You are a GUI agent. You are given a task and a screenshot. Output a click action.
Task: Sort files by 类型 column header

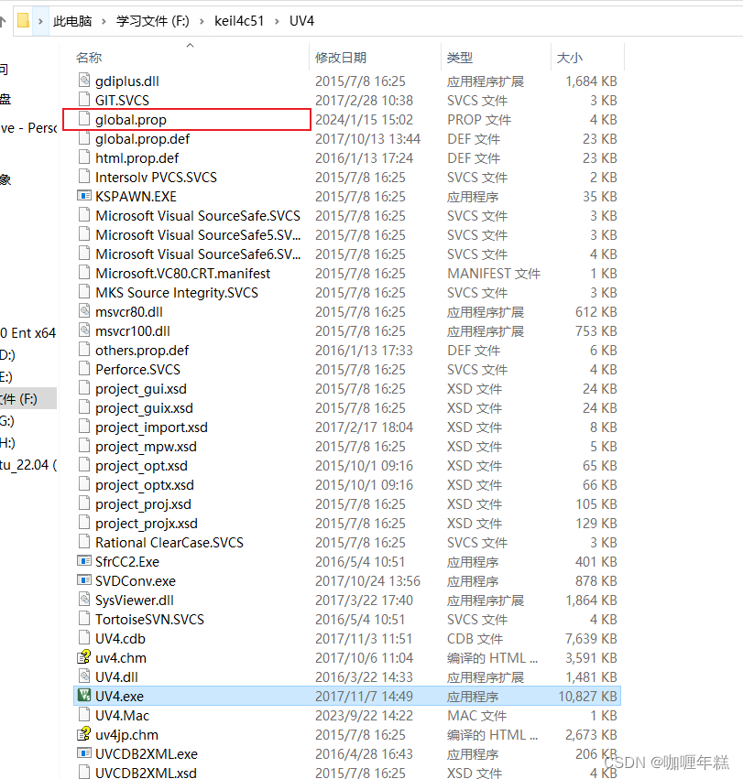pyautogui.click(x=460, y=58)
